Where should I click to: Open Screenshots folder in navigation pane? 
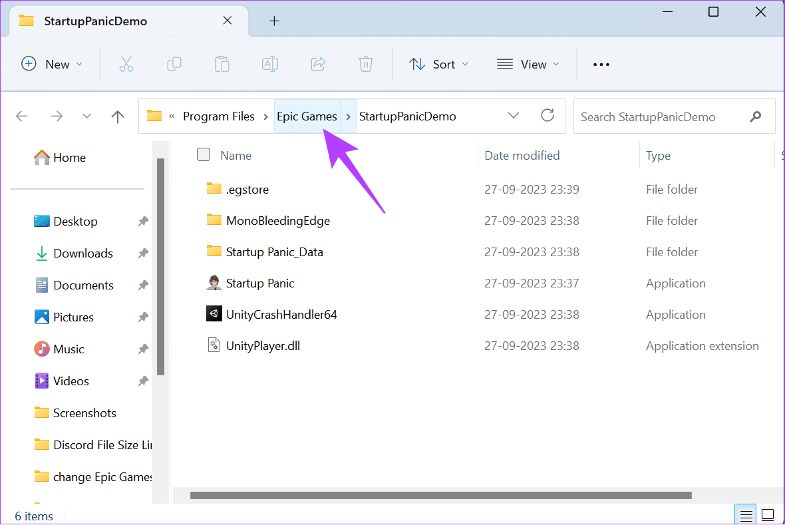tap(75, 413)
